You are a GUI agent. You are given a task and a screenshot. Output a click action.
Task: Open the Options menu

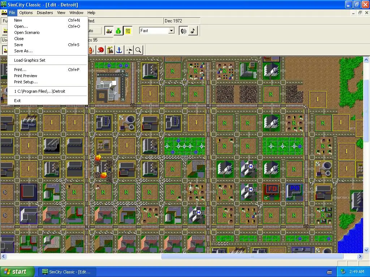click(x=26, y=13)
